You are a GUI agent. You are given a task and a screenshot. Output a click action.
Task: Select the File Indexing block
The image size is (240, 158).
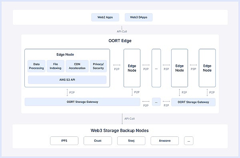point(56,66)
